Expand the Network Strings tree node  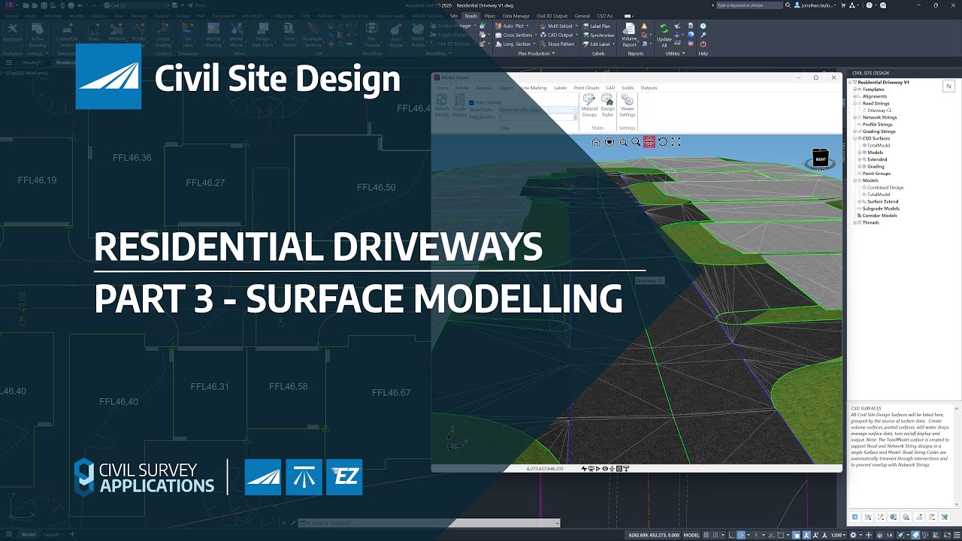[x=855, y=117]
